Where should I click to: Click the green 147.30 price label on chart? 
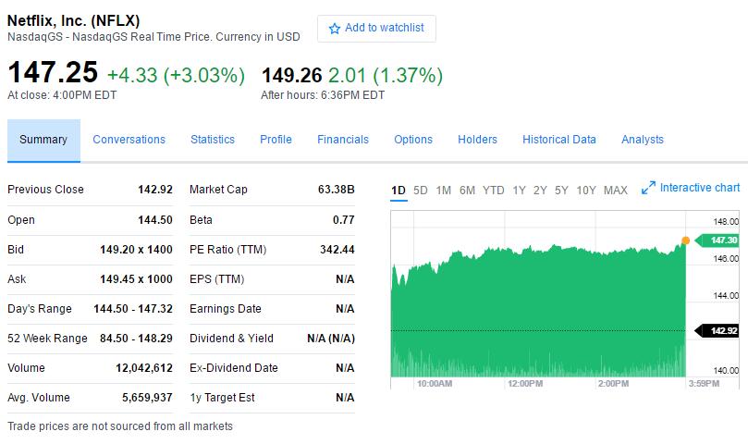point(723,240)
